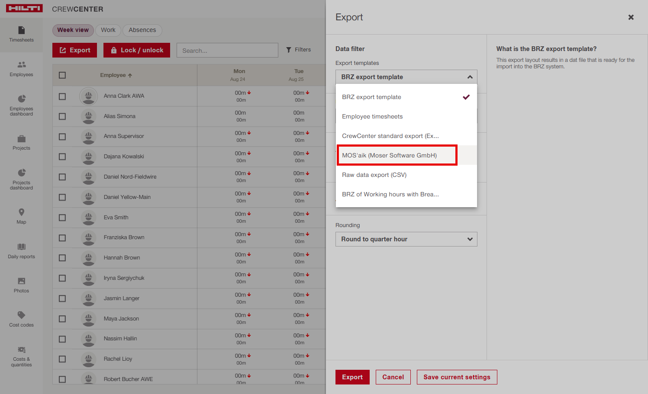Click Dajana Kowalski's avatar icon
The height and width of the screenshot is (394, 648).
point(88,157)
